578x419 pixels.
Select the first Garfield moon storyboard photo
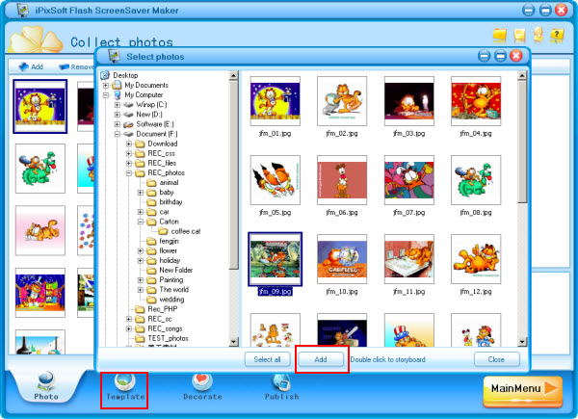(x=40, y=106)
